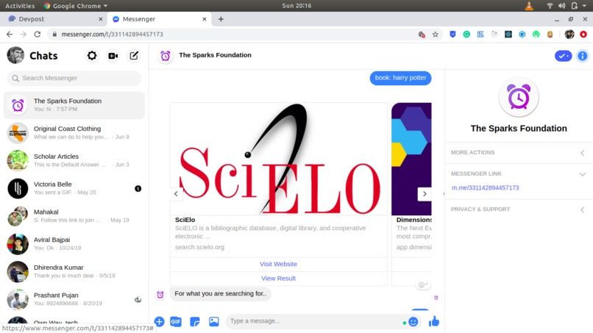
Task: Go to next carousel card
Action: click(425, 194)
